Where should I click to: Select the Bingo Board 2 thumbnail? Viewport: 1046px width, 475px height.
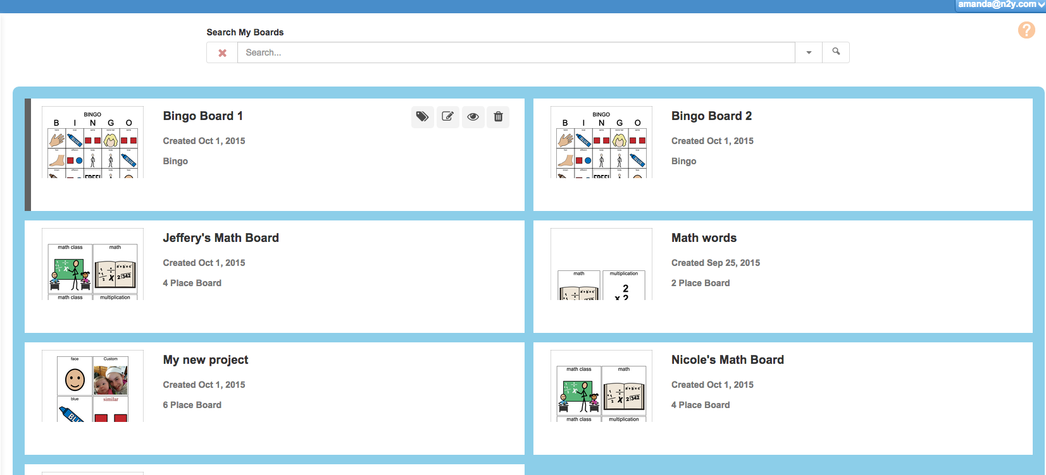(601, 142)
